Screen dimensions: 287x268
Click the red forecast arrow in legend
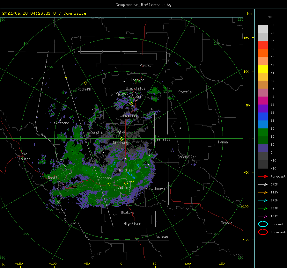[x=263, y=176]
